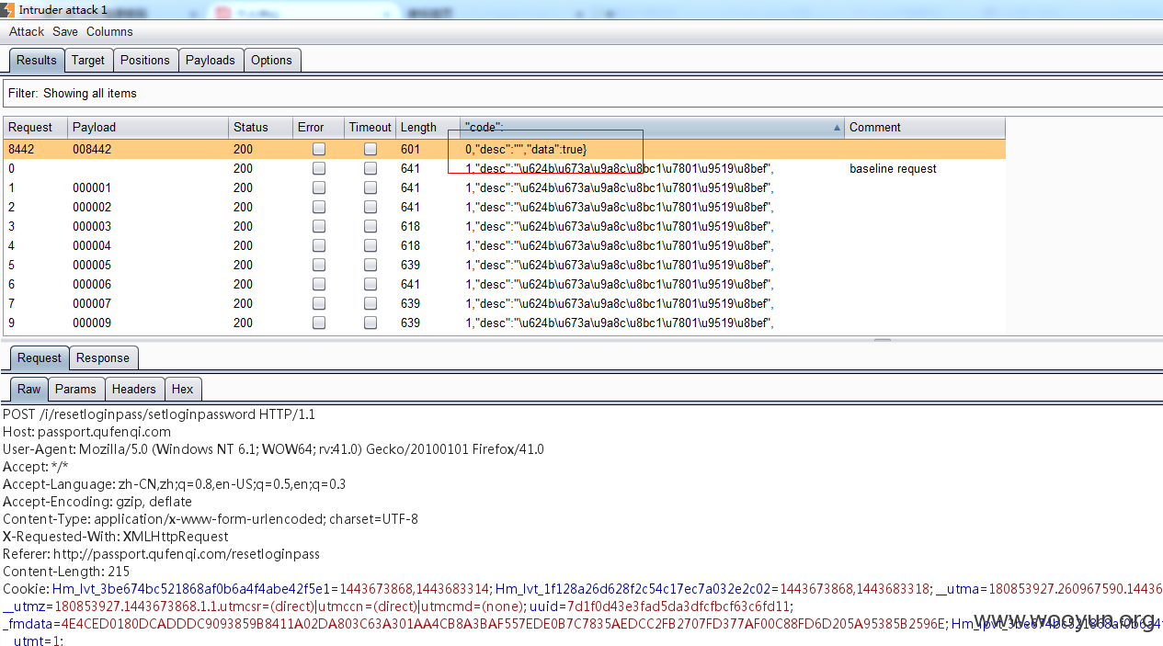
Task: Toggle Error checkbox for baseline request row
Action: tap(318, 168)
